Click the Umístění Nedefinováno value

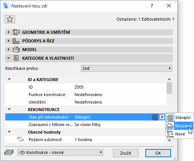point(88,102)
